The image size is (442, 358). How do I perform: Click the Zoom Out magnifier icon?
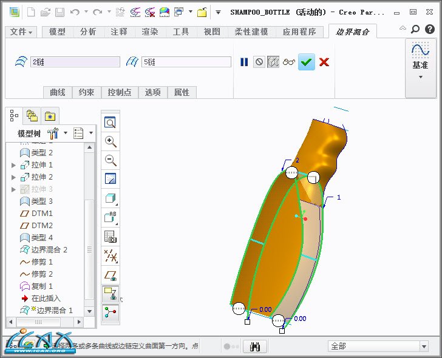pyautogui.click(x=110, y=160)
